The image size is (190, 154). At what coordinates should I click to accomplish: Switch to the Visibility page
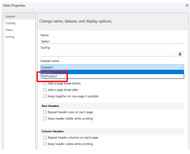tap(11, 23)
